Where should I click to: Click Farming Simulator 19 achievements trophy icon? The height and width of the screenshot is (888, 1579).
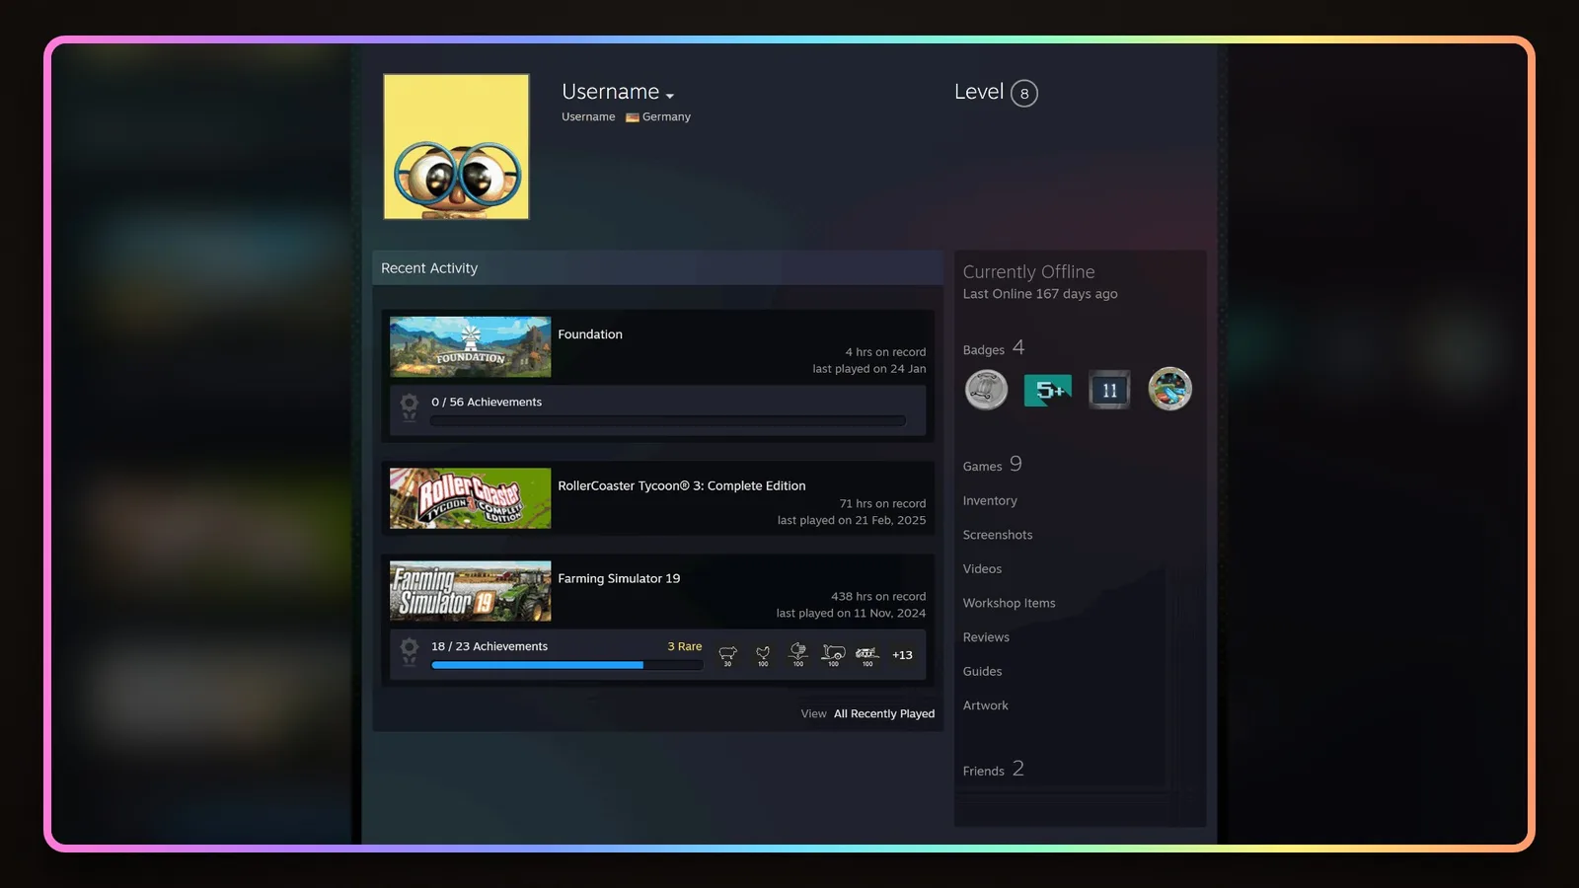click(x=409, y=652)
